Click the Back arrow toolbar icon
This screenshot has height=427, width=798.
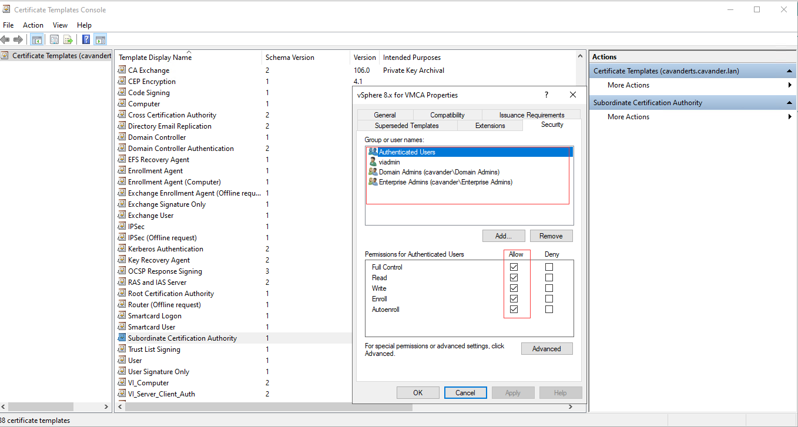click(5, 40)
